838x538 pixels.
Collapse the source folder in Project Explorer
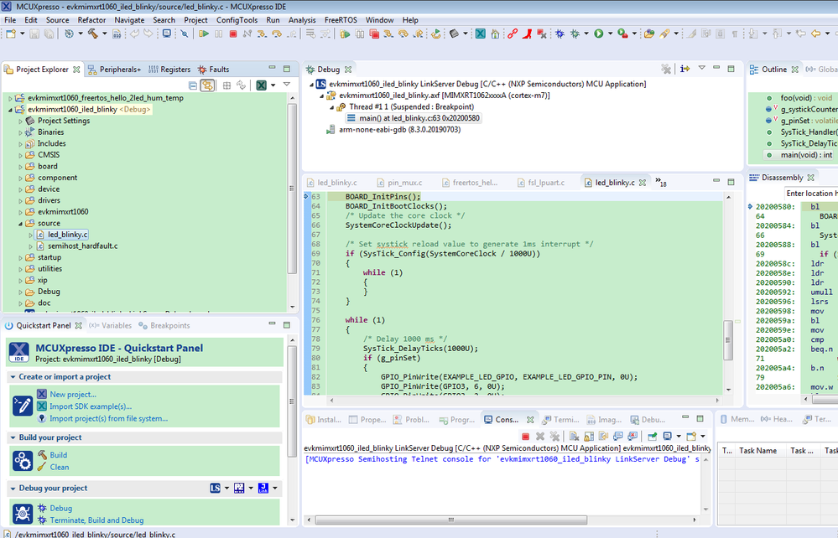tap(21, 224)
